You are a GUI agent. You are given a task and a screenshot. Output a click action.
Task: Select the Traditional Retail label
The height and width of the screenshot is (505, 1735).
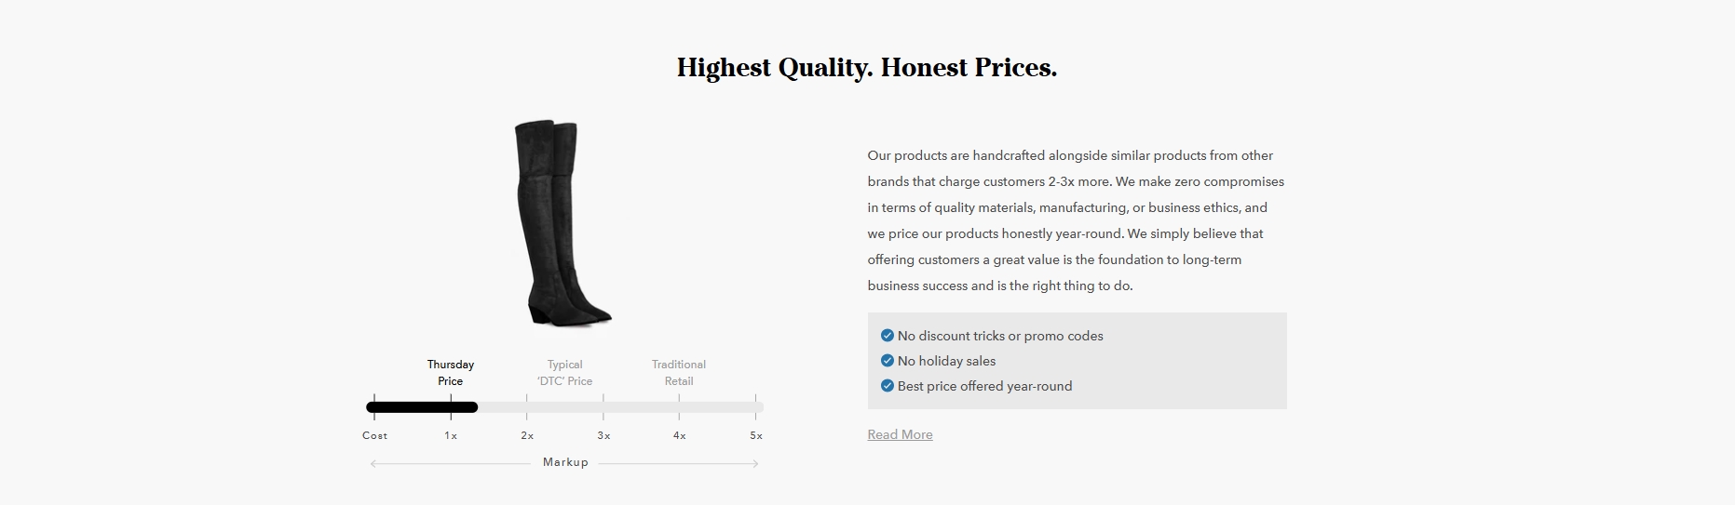point(679,373)
